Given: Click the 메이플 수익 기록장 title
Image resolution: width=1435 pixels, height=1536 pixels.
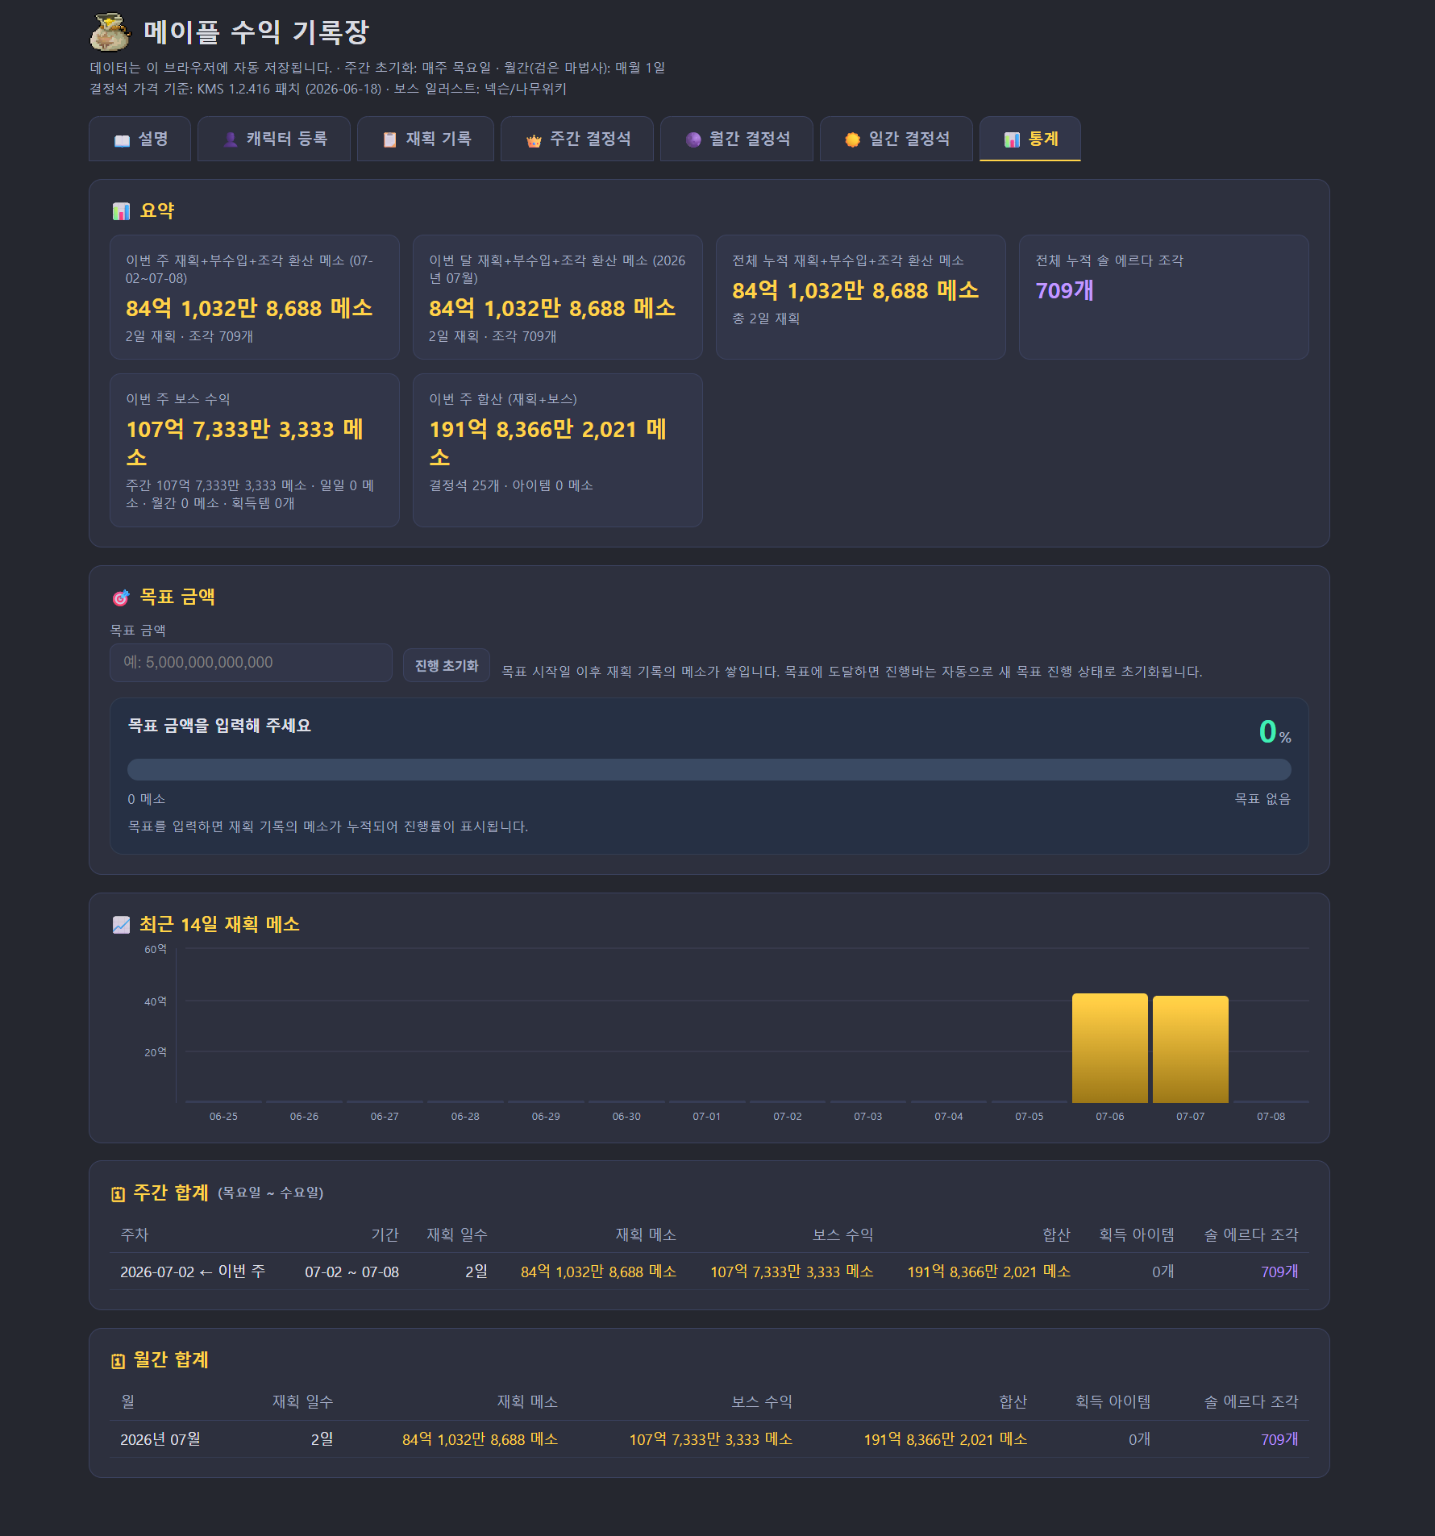Looking at the screenshot, I should [256, 32].
